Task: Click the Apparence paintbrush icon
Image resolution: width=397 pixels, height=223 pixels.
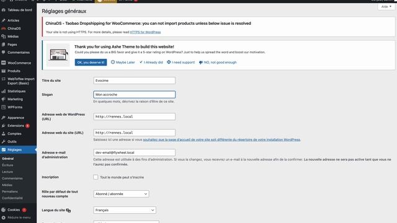Action: (x=3, y=118)
